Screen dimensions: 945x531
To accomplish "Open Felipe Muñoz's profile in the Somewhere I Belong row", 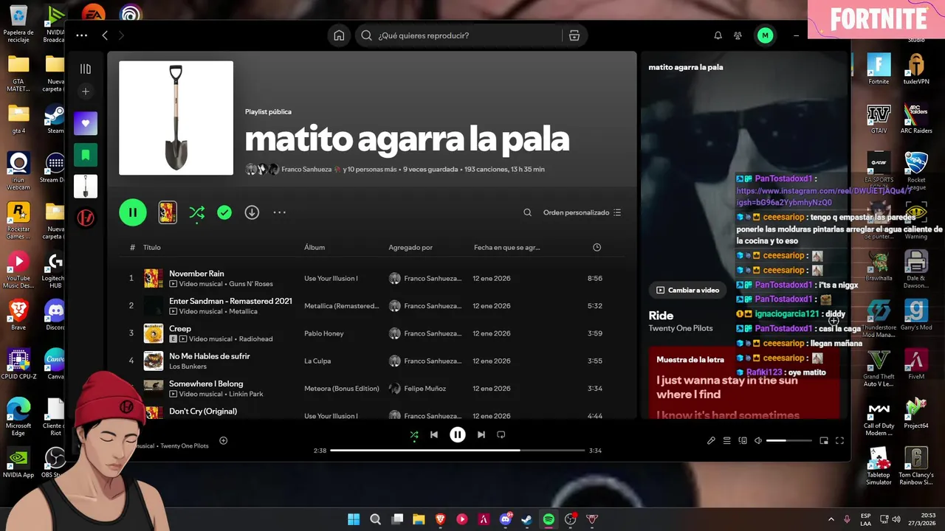I will 425,389.
